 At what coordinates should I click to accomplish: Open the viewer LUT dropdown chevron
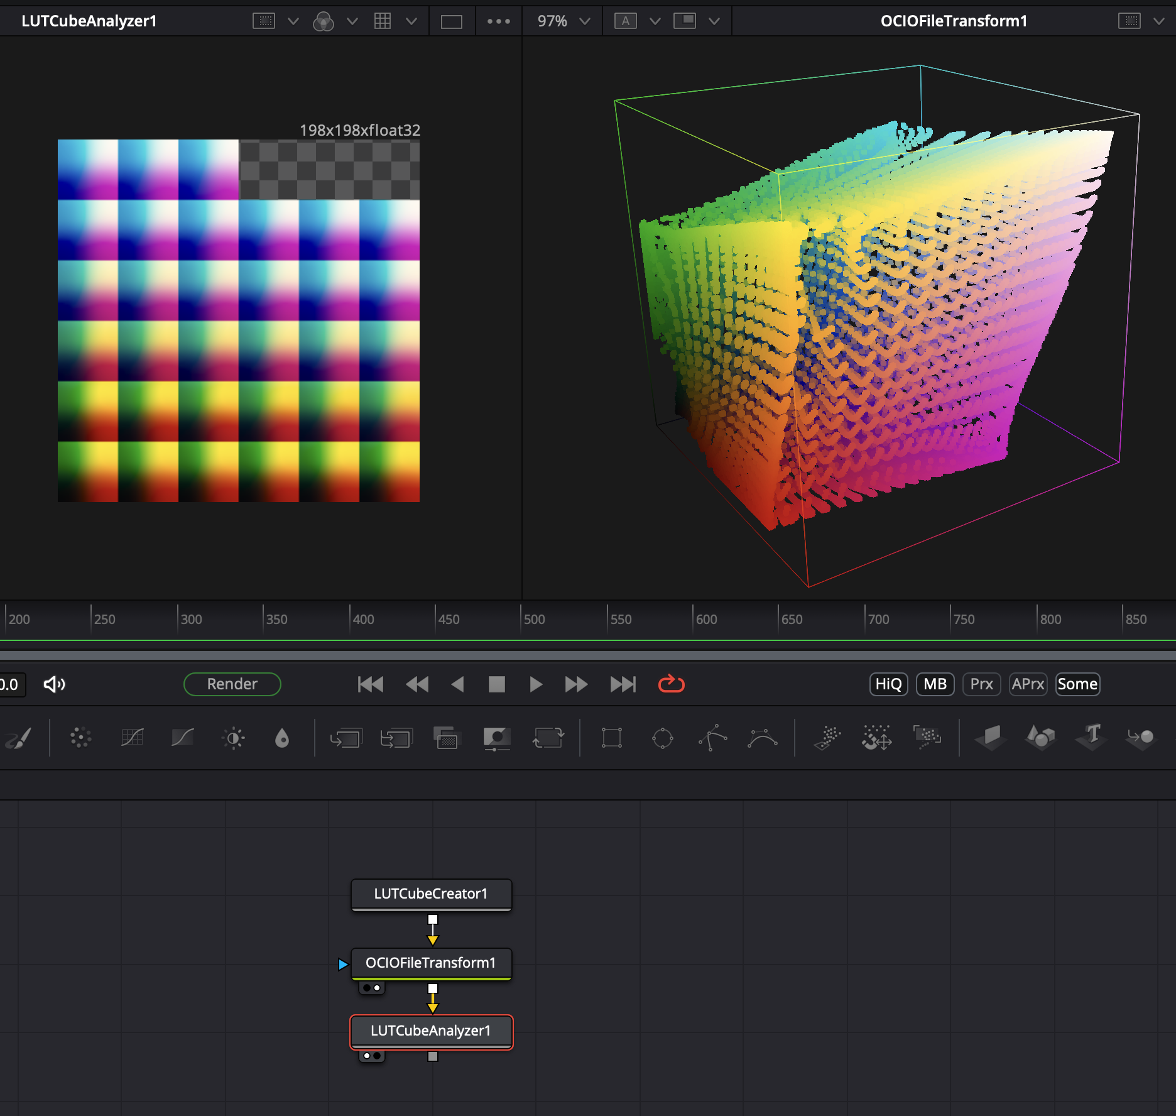(x=352, y=21)
